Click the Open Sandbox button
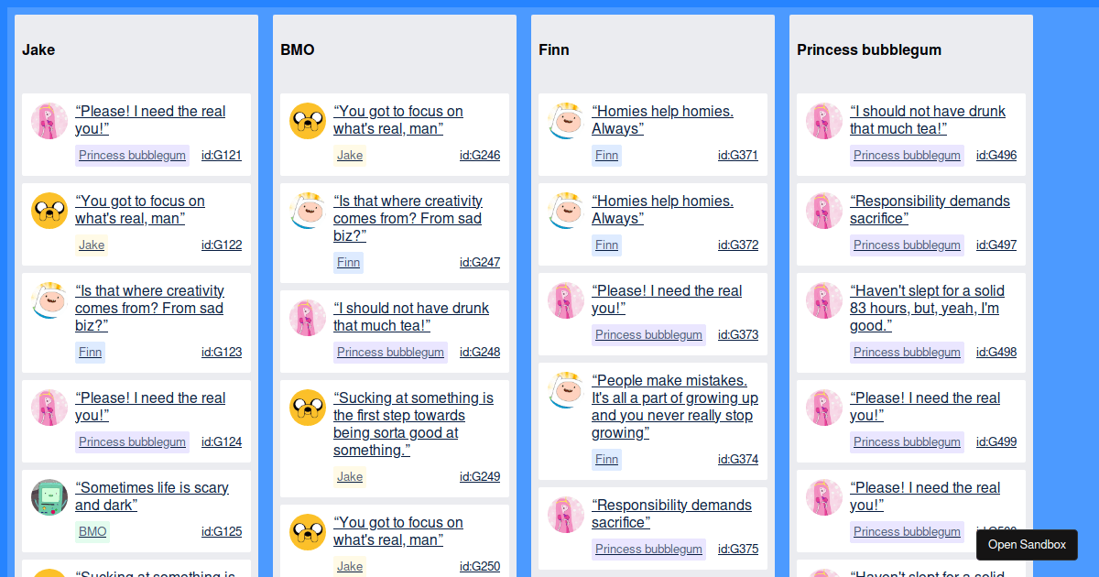1099x577 pixels. click(1027, 544)
